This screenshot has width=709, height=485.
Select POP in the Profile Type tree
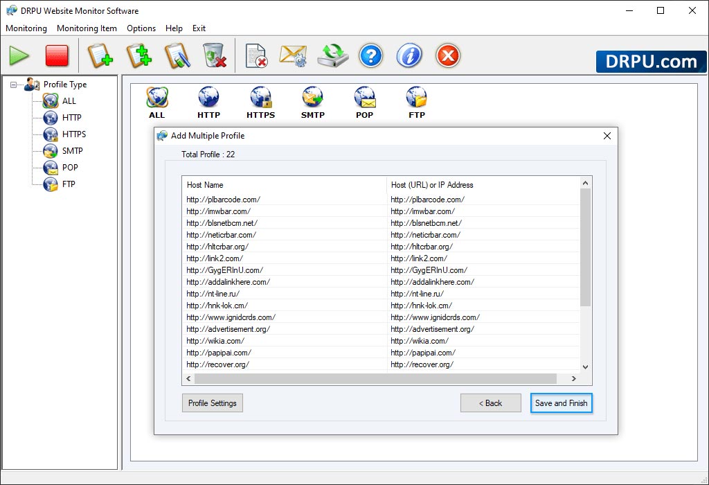coord(70,168)
